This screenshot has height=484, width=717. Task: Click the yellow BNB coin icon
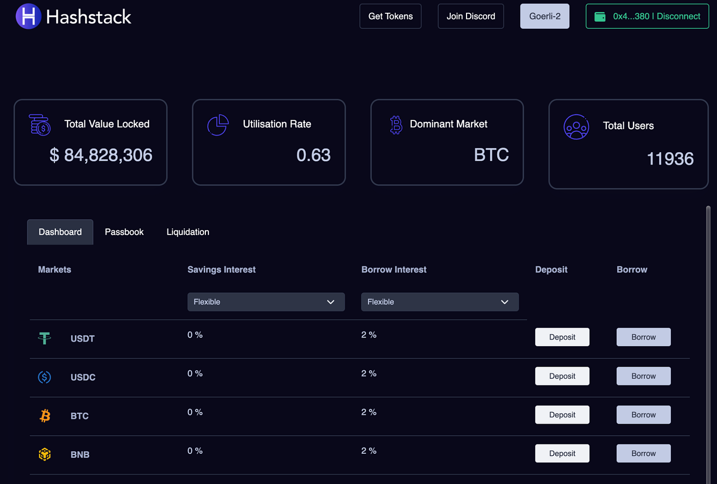click(45, 454)
